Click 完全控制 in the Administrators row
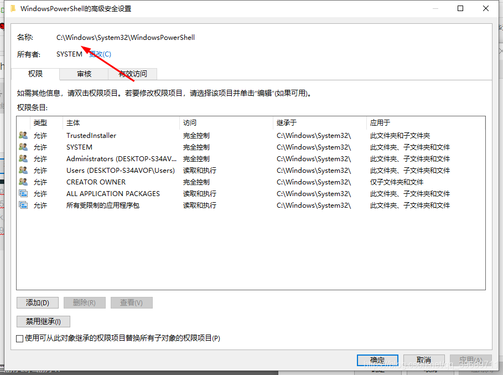 (196, 158)
